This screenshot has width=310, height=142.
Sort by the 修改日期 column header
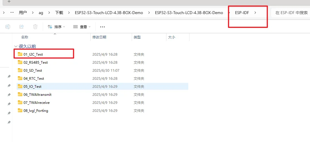(99, 37)
